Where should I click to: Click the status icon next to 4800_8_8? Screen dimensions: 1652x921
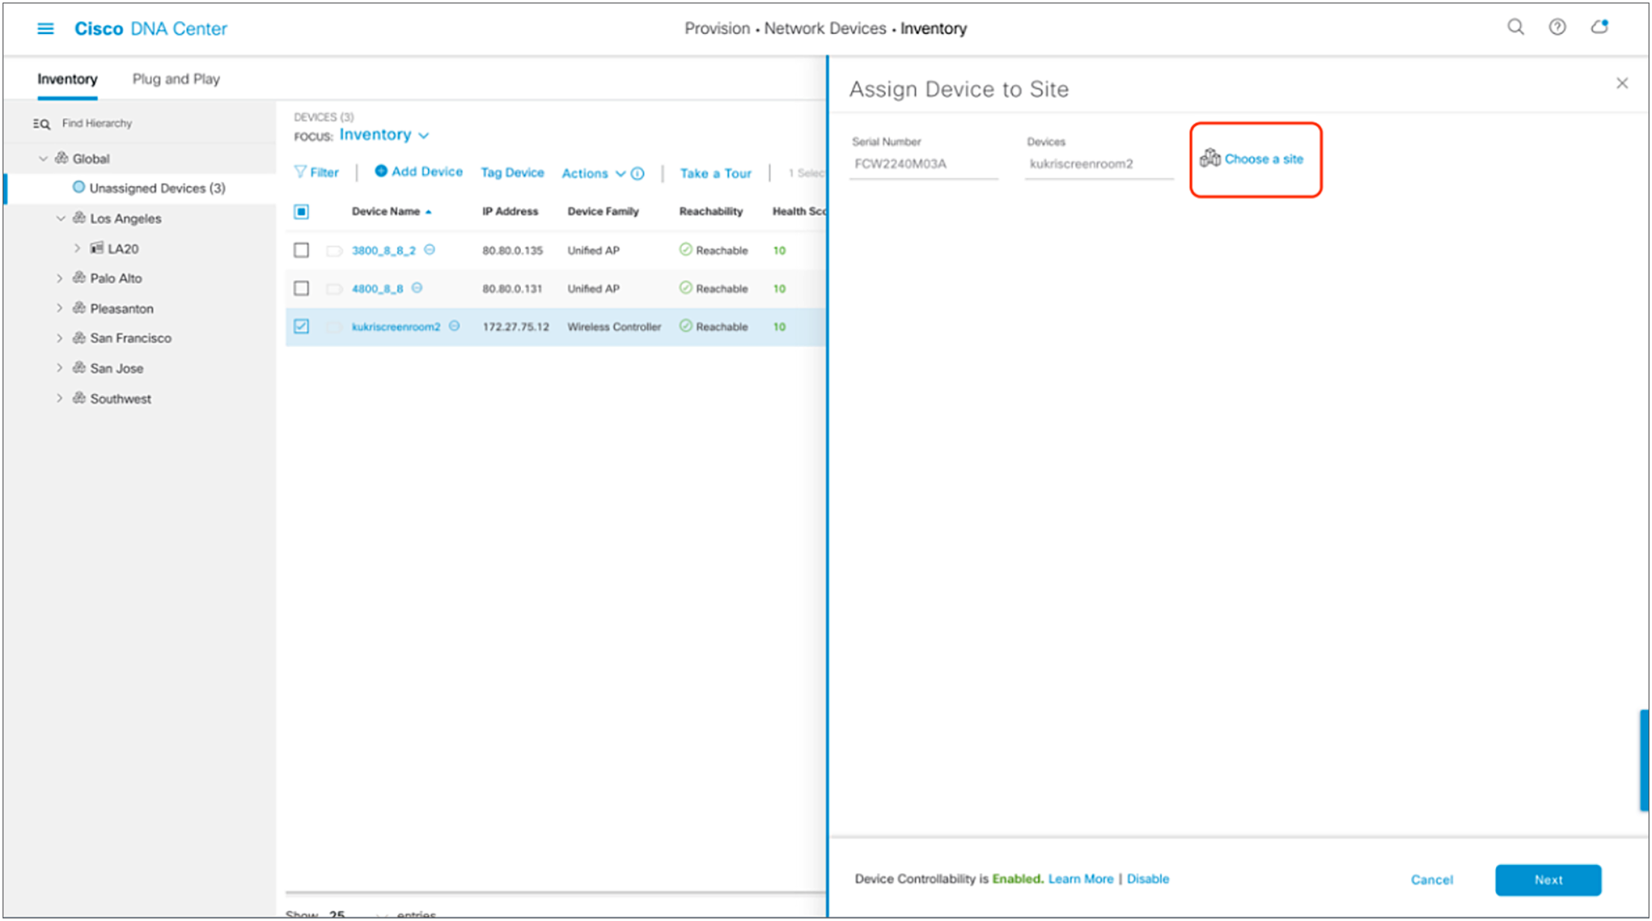click(417, 288)
